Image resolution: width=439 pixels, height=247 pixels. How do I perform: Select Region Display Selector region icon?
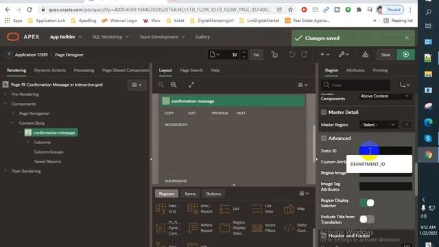coord(225,228)
